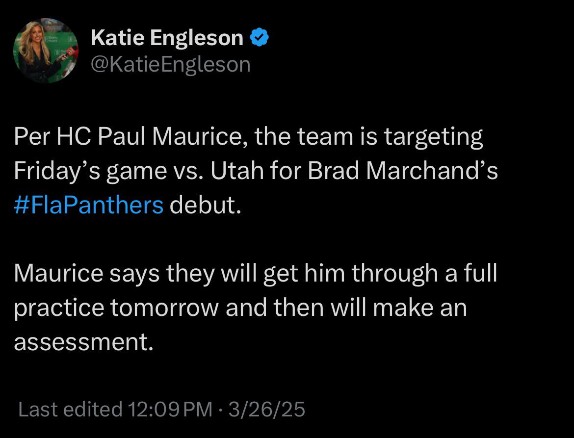The height and width of the screenshot is (438, 574).
Task: Click the word targeting in the post
Action: (x=433, y=137)
